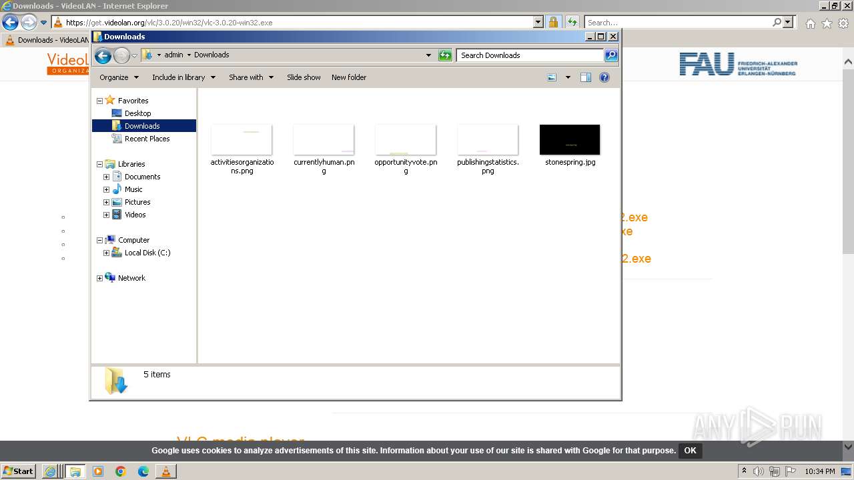Image resolution: width=854 pixels, height=480 pixels.
Task: Expand the Documents library node
Action: click(106, 177)
